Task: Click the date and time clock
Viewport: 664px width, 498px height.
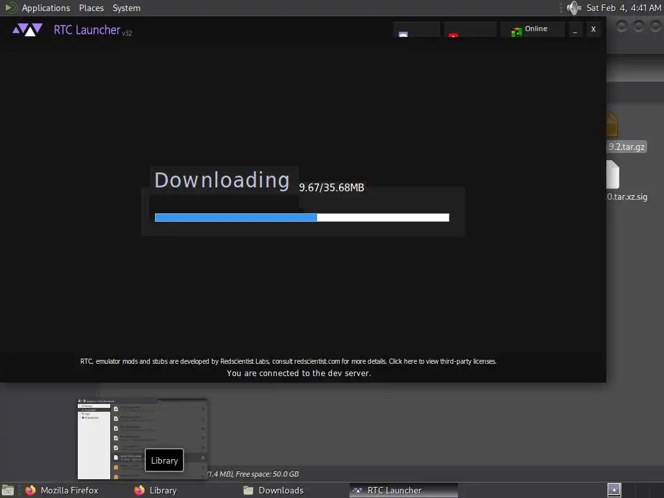Action: click(623, 8)
